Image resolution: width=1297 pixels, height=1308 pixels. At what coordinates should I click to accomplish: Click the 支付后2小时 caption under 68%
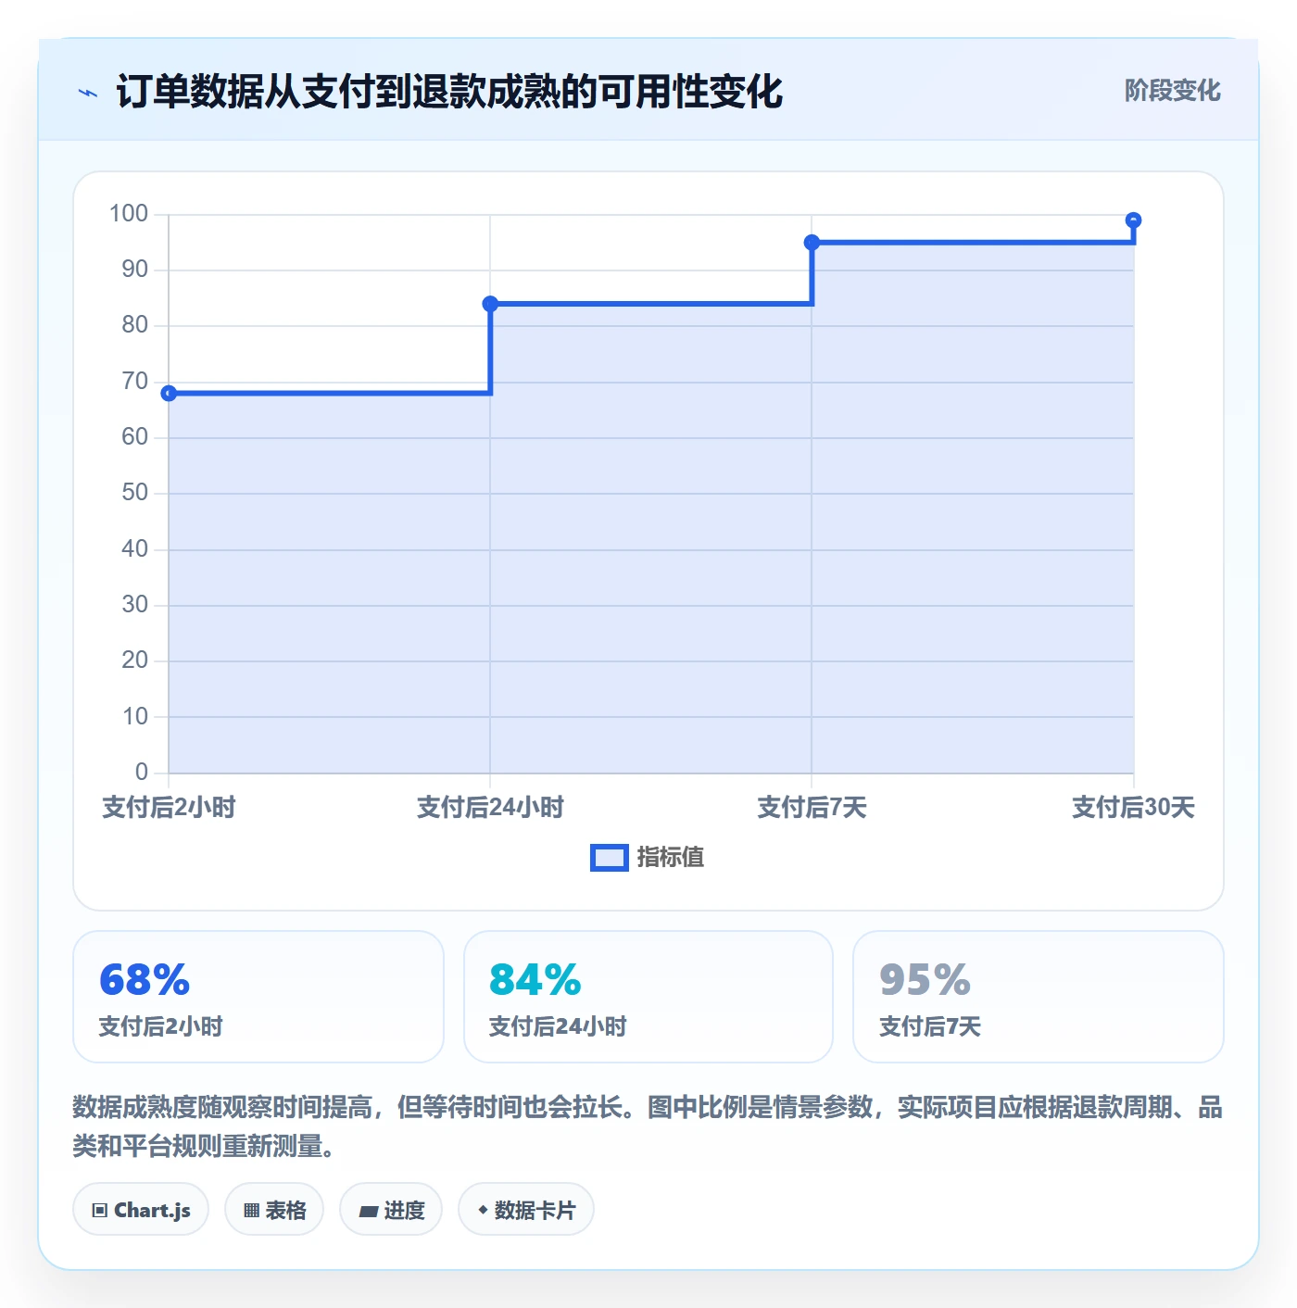[x=161, y=1026]
